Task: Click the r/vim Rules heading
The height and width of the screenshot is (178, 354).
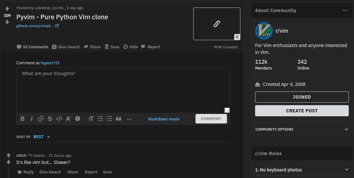Action: point(268,154)
